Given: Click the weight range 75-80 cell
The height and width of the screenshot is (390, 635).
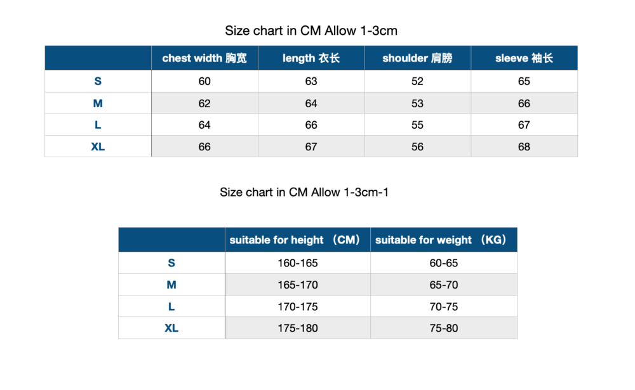Looking at the screenshot, I should click(443, 328).
